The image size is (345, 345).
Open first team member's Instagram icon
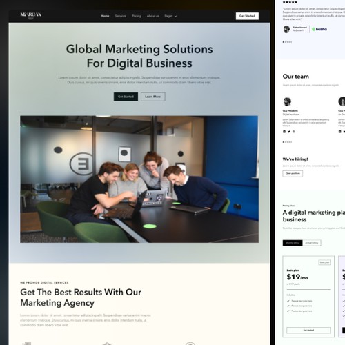pos(284,132)
